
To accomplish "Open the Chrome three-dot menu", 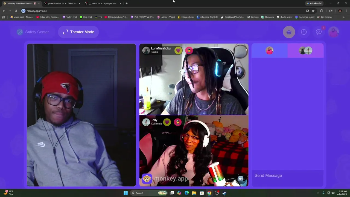I will pos(346,11).
